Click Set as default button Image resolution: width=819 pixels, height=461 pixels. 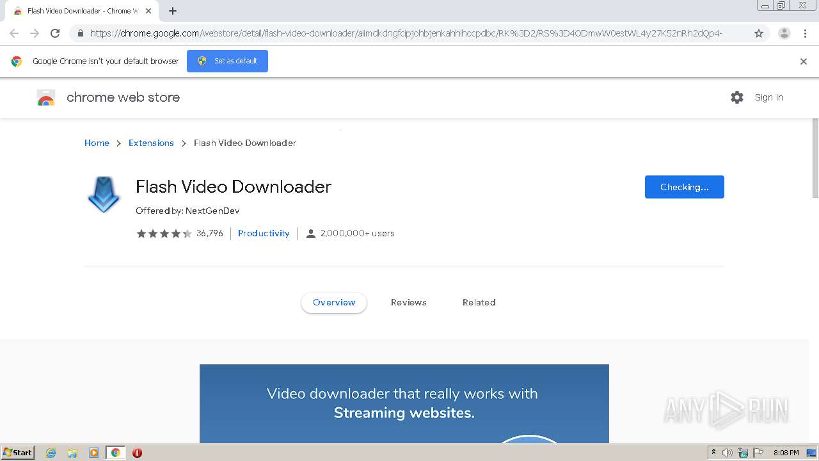pos(227,61)
